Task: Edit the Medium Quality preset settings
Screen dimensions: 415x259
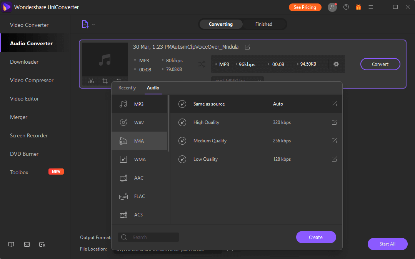Action: [x=334, y=140]
